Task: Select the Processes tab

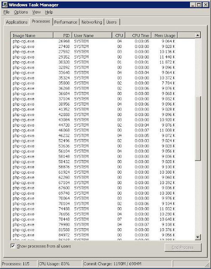Action: click(41, 21)
